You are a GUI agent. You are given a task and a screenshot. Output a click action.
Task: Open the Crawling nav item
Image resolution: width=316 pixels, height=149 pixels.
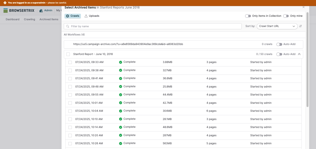click(30, 19)
